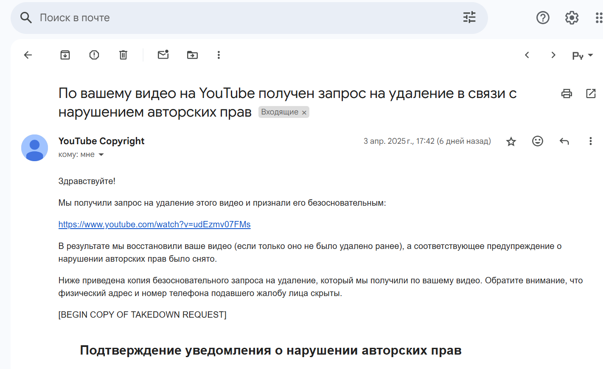Reply to the YouTube Copyright email
Image resolution: width=603 pixels, height=369 pixels.
pyautogui.click(x=564, y=141)
